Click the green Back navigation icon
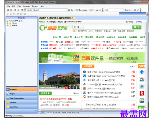 [x=8, y=10]
